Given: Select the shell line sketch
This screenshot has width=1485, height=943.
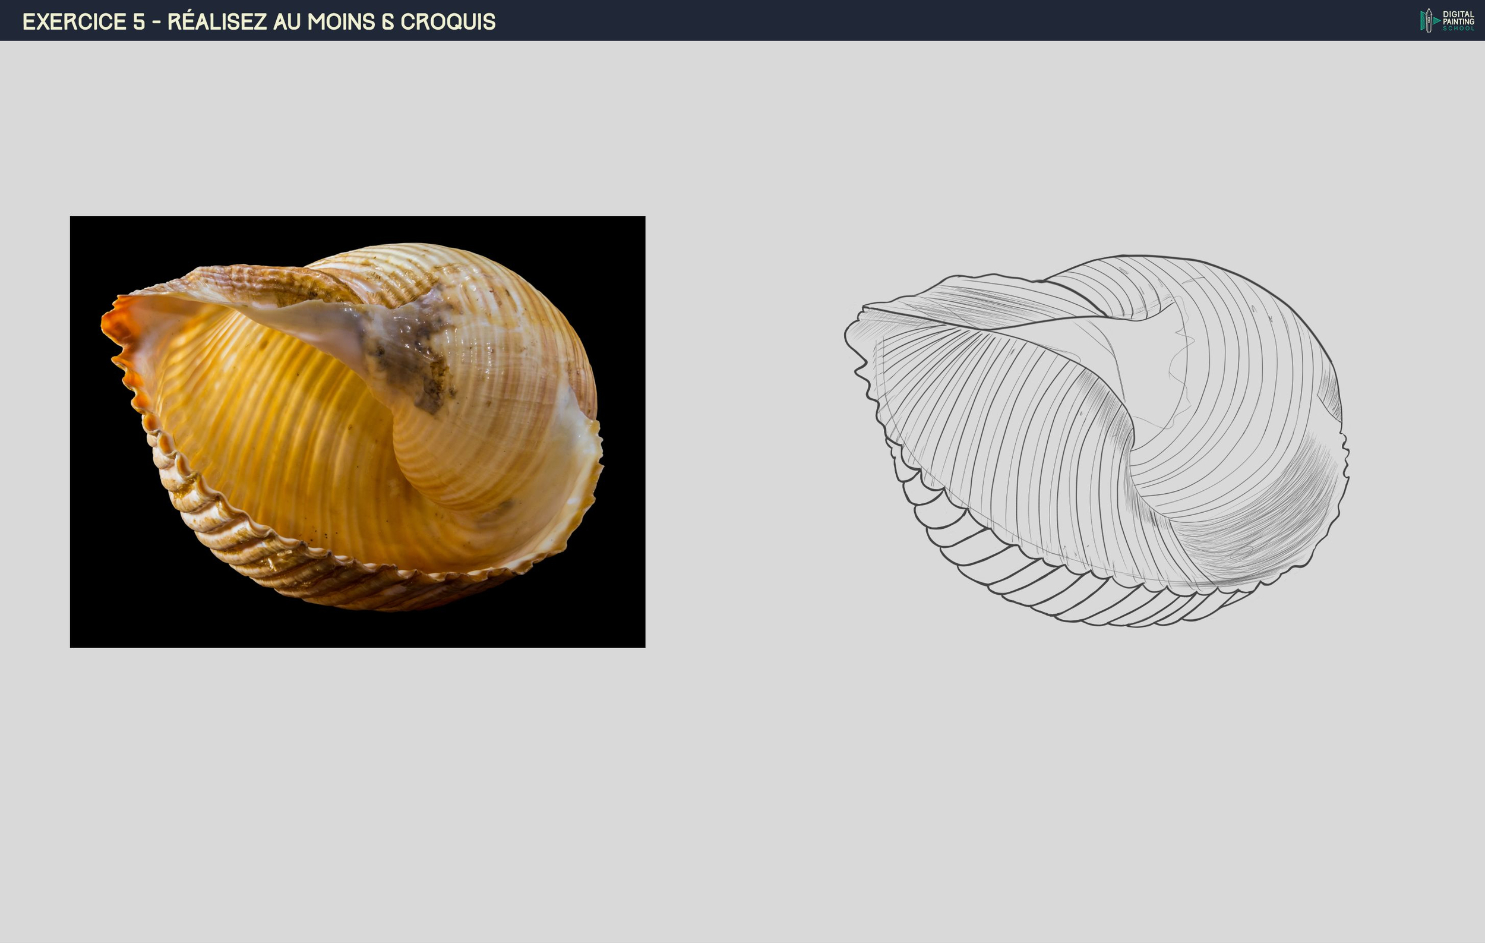Looking at the screenshot, I should (x=1098, y=441).
